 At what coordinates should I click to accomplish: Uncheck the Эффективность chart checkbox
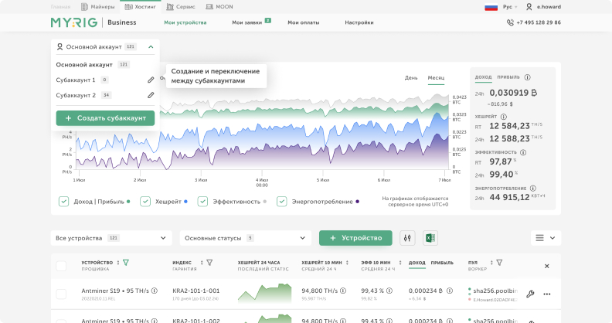tap(202, 202)
